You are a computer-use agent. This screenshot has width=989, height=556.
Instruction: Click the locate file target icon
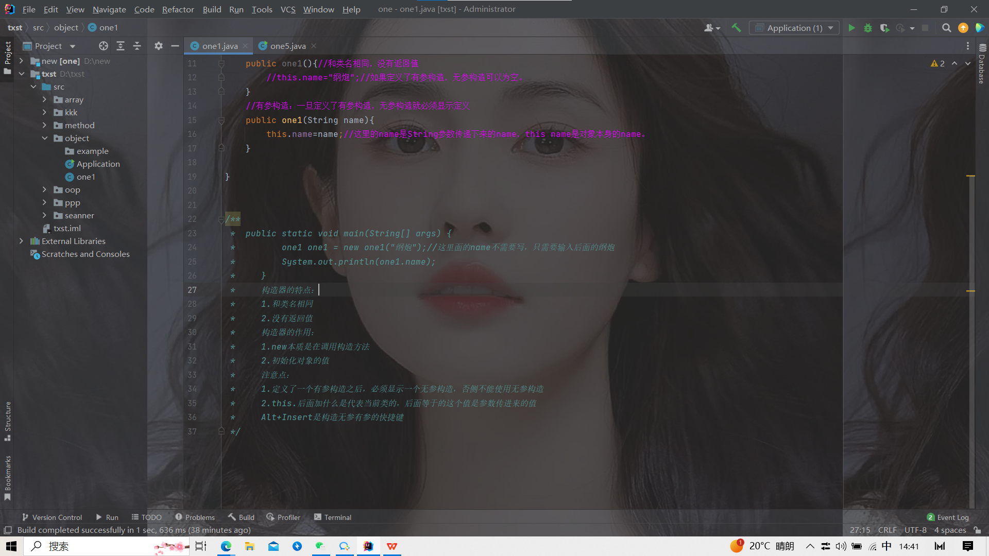[x=104, y=46]
